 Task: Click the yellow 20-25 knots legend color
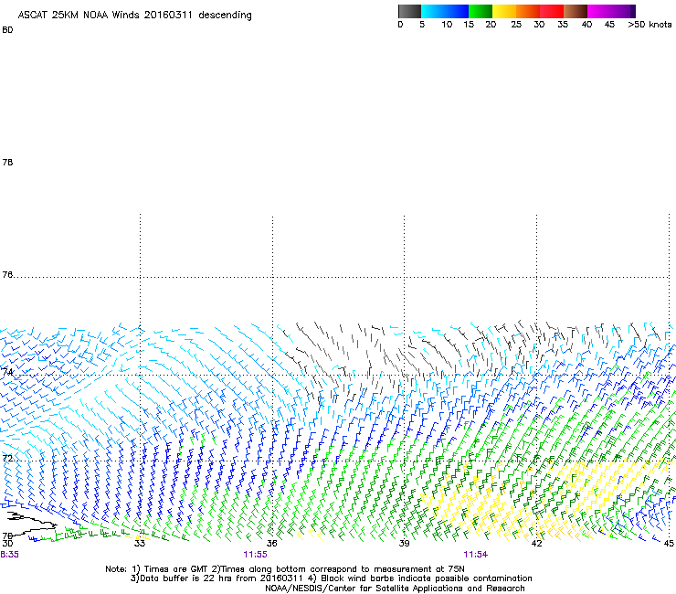504,11
